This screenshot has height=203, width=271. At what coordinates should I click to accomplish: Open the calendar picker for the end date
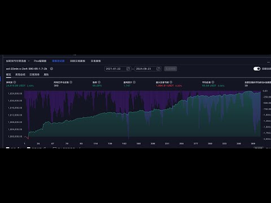point(158,69)
